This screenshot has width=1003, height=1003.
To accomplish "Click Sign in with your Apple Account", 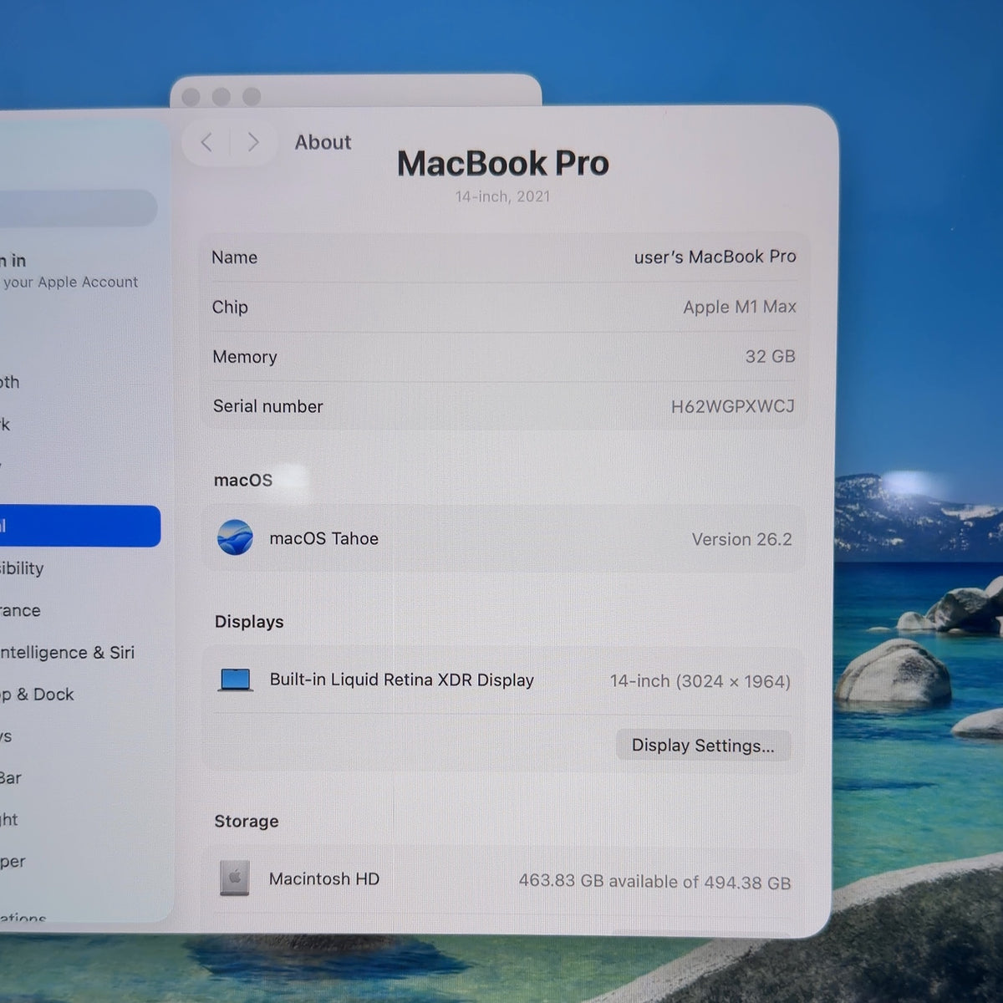I will tap(69, 272).
